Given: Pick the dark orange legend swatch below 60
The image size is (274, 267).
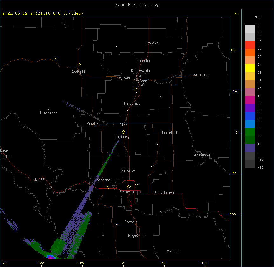Looking at the screenshot, I should (x=250, y=52).
